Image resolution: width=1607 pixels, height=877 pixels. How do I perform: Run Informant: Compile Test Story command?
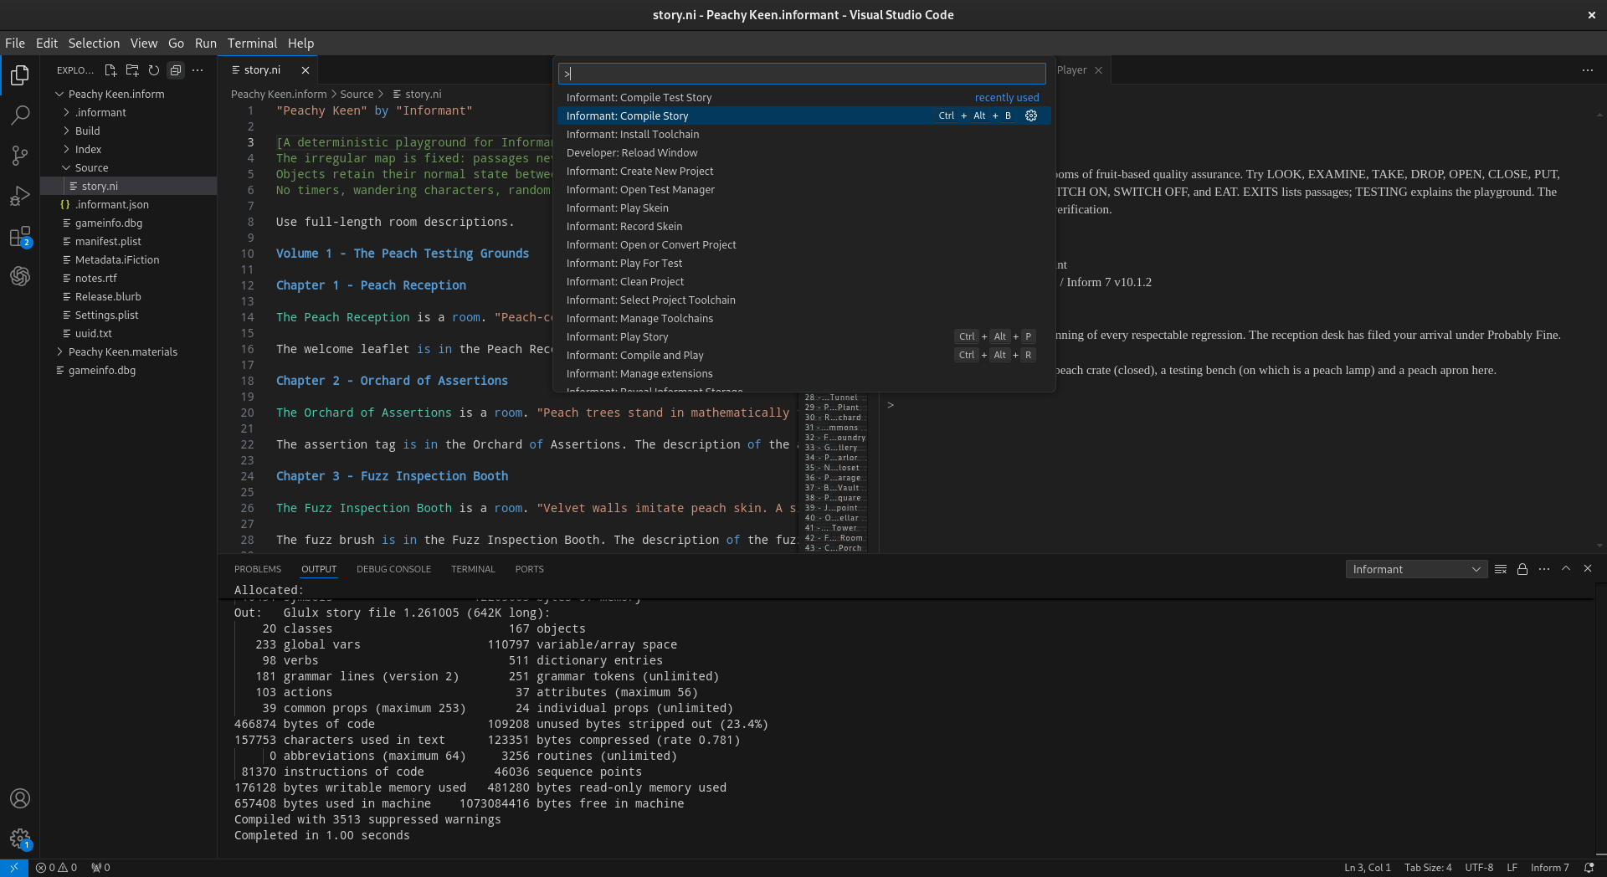click(x=803, y=97)
